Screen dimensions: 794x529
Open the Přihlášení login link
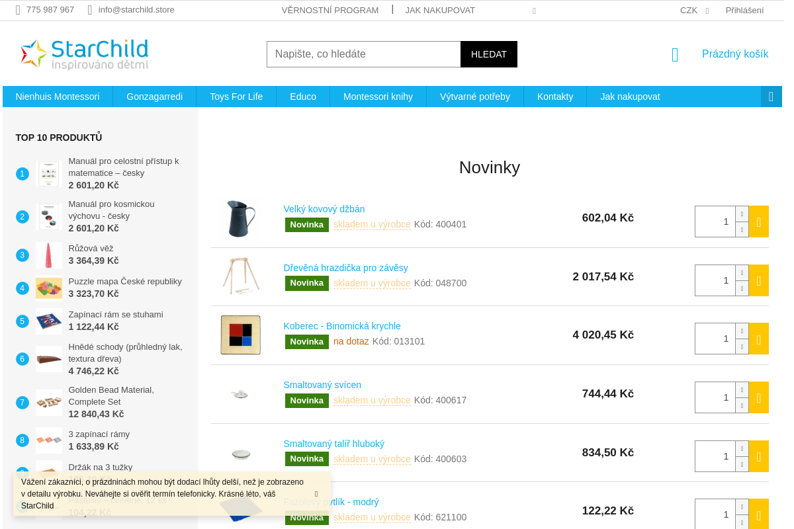(744, 11)
